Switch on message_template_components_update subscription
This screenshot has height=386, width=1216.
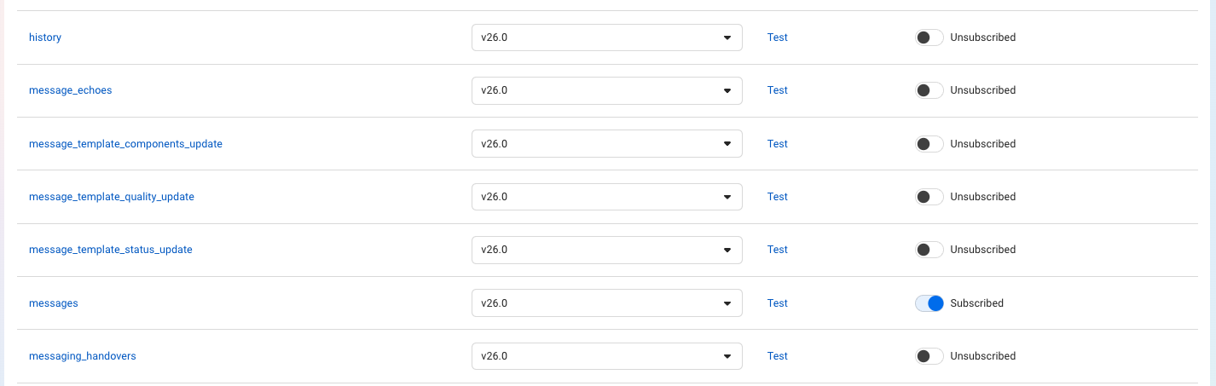pos(929,144)
